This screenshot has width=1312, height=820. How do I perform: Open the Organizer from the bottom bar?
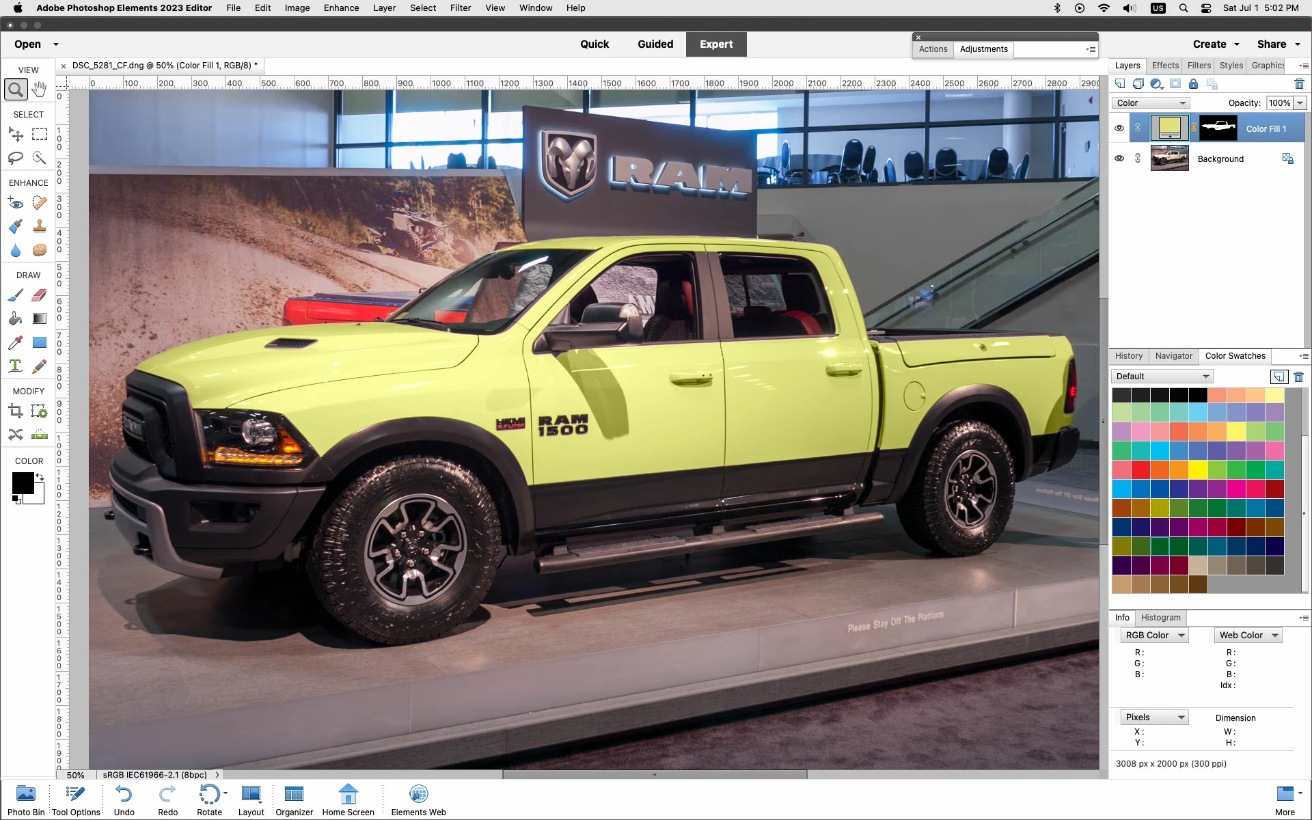pos(294,799)
